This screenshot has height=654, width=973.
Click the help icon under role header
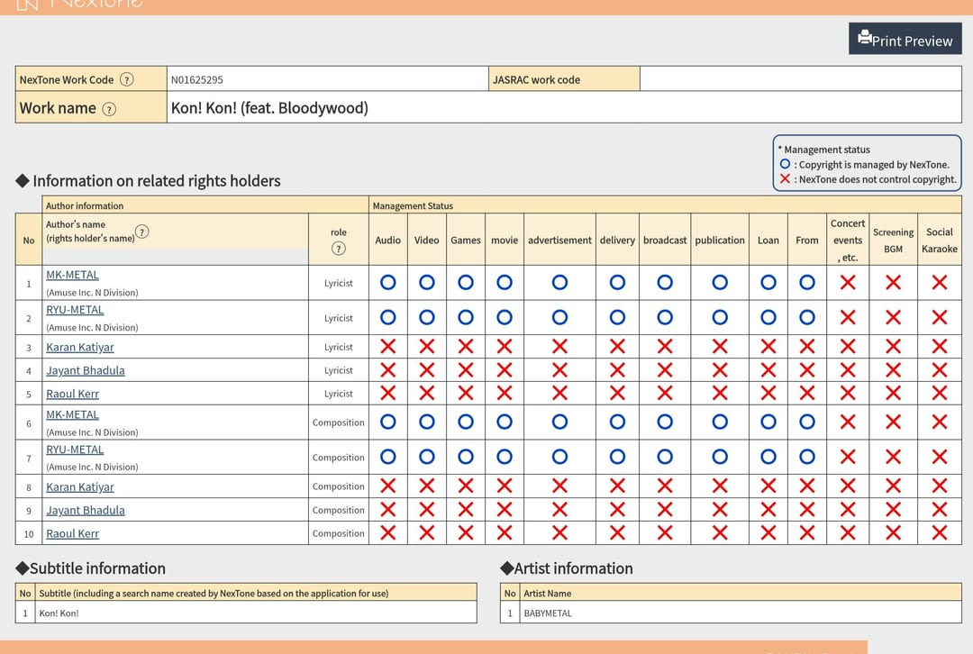click(339, 249)
